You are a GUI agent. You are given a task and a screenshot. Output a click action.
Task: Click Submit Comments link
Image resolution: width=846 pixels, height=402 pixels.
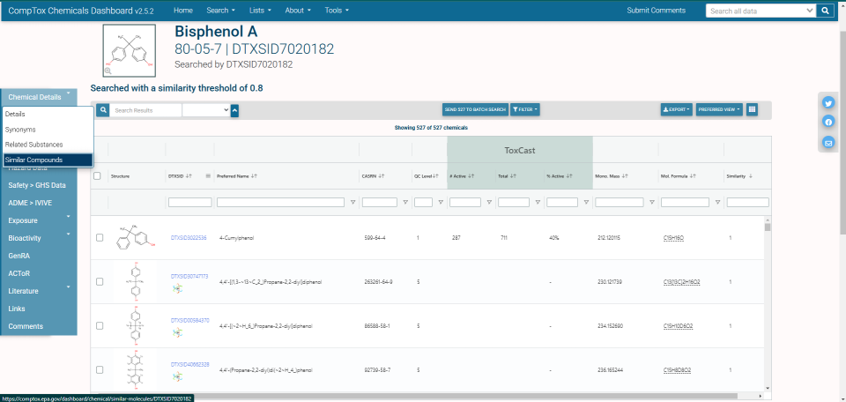coord(656,11)
